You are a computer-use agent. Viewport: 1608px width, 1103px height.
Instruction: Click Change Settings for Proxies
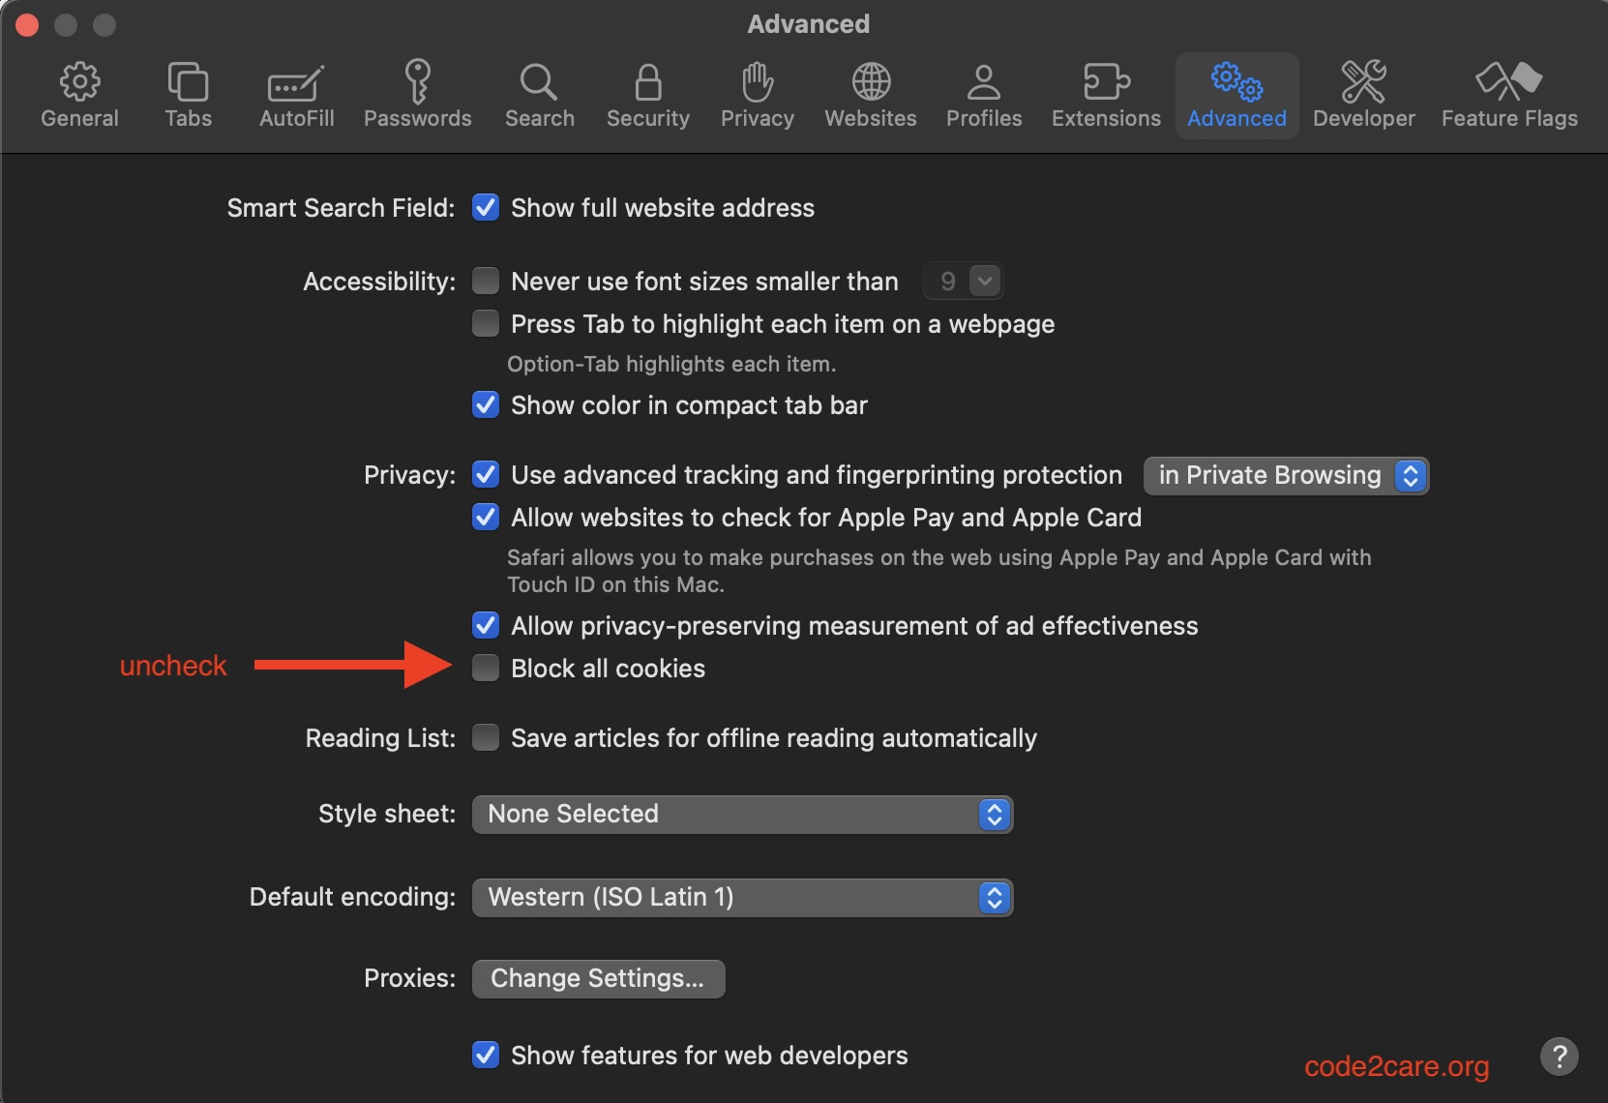click(598, 978)
